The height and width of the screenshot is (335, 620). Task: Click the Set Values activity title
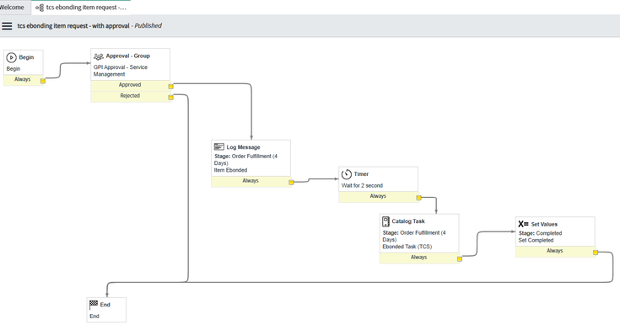pos(544,224)
